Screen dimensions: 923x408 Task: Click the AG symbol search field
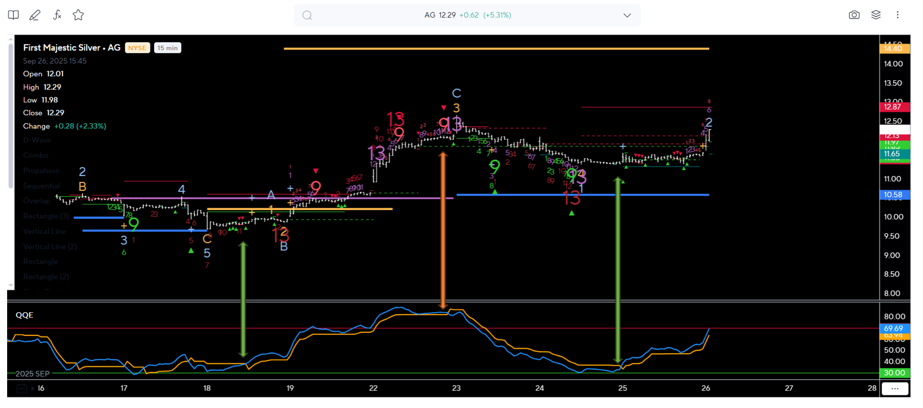coord(467,15)
